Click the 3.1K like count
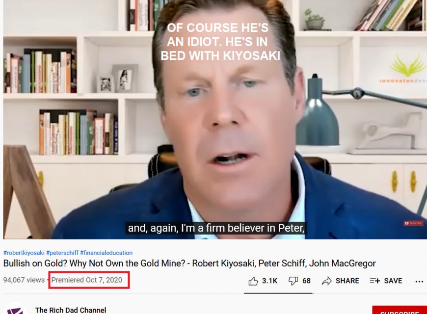The height and width of the screenshot is (314, 427). coord(269,281)
